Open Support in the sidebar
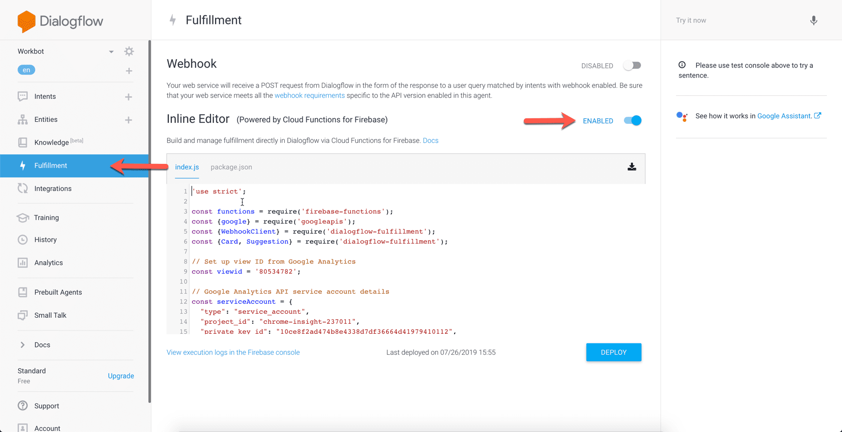 coord(47,406)
